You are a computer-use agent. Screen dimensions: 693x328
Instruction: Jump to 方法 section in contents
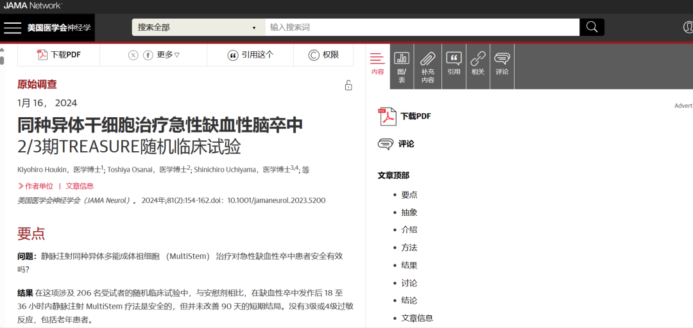tap(409, 248)
